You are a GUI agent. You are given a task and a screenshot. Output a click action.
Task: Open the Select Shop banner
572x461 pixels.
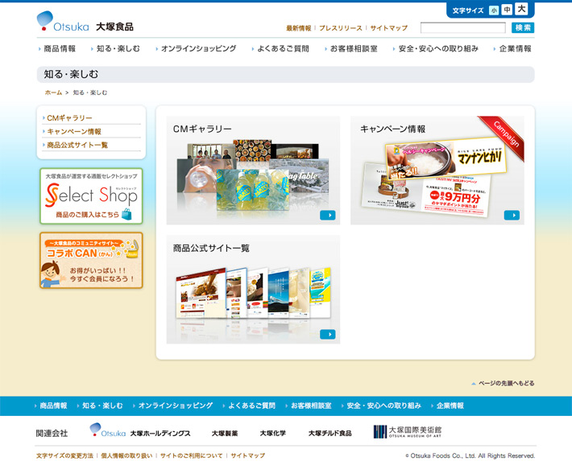pyautogui.click(x=91, y=196)
